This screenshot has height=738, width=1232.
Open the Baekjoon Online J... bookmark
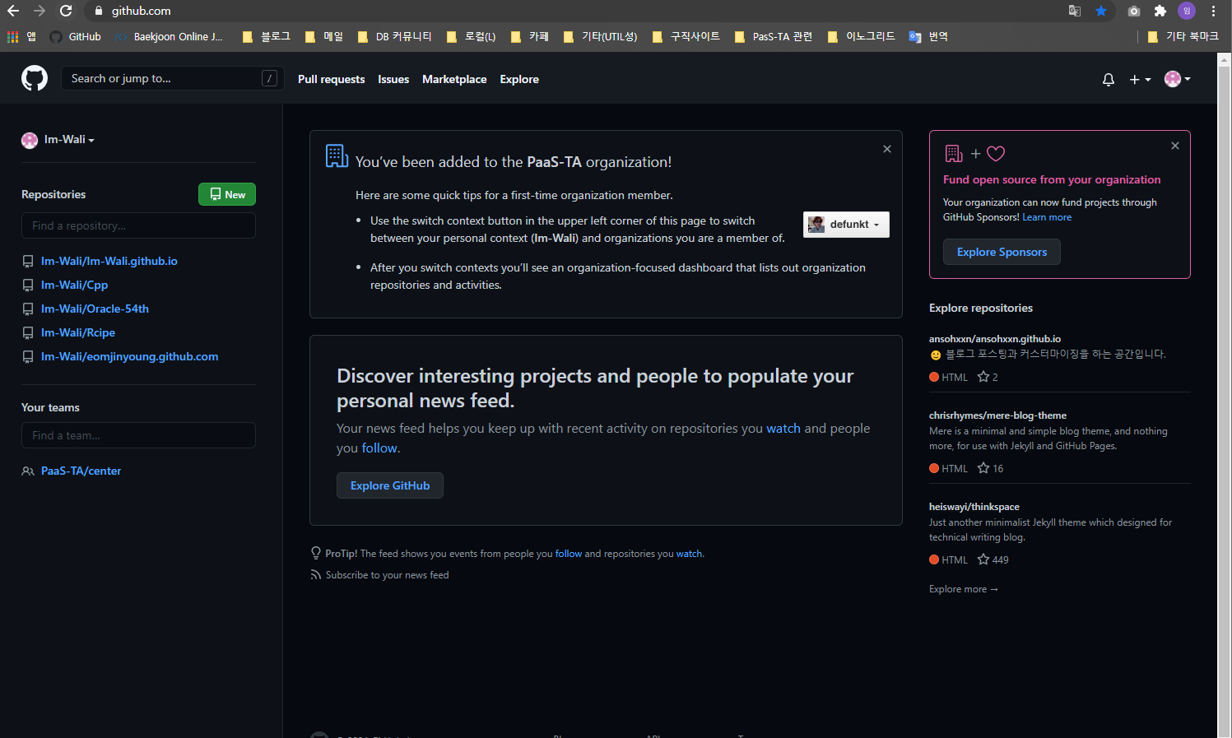pyautogui.click(x=169, y=36)
